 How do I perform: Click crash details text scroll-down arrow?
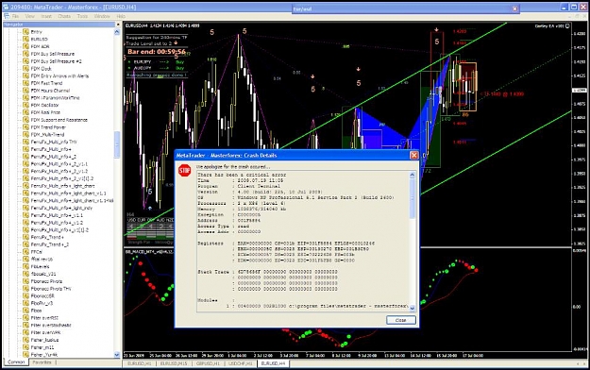tap(412, 309)
